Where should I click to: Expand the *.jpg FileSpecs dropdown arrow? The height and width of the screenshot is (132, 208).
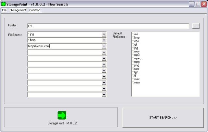[x=104, y=34]
